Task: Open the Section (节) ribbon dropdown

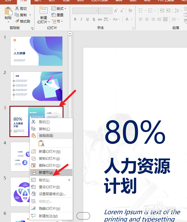Action: click(x=57, y=22)
